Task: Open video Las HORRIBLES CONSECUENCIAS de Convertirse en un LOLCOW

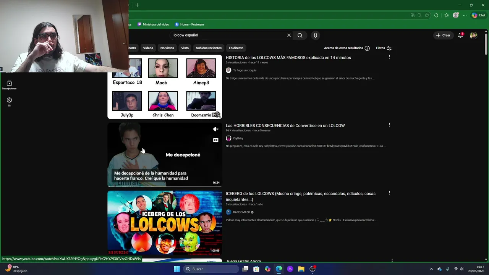Action: pos(285,126)
